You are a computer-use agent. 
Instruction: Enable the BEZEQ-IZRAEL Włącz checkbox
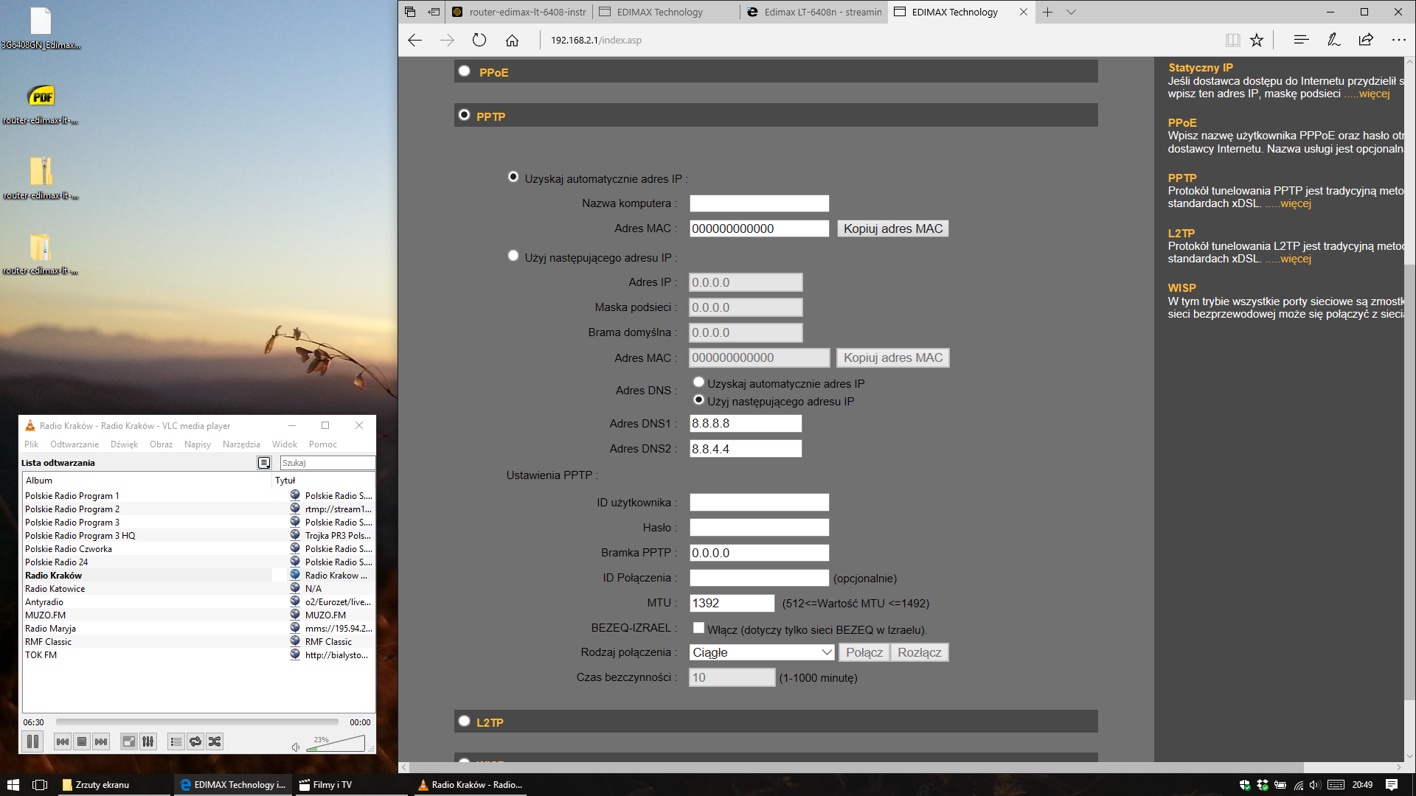698,628
